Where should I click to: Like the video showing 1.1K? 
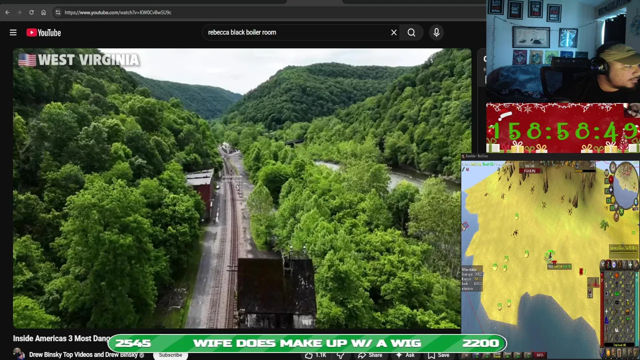315,355
